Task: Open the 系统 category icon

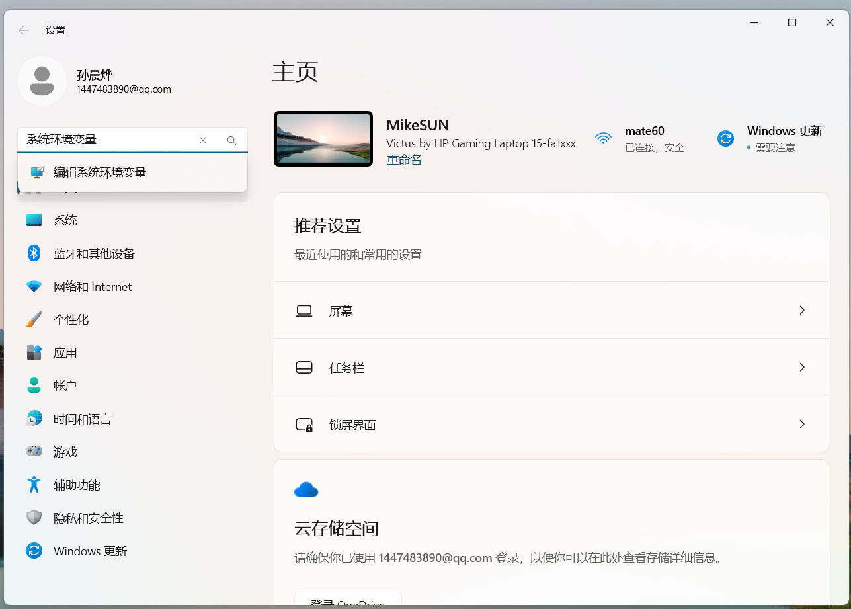Action: (x=34, y=220)
